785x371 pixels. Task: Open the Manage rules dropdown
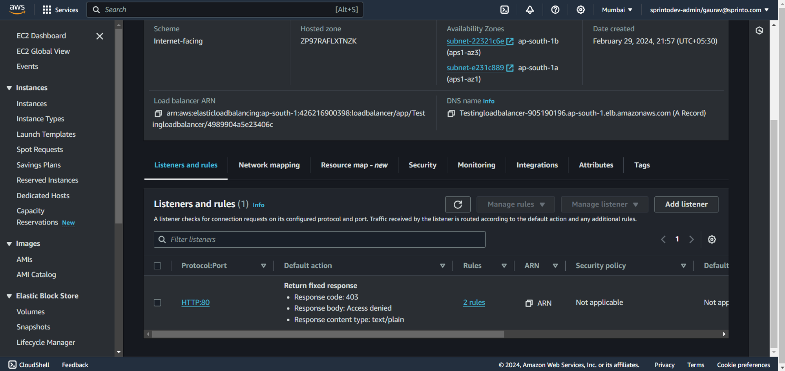(x=516, y=205)
